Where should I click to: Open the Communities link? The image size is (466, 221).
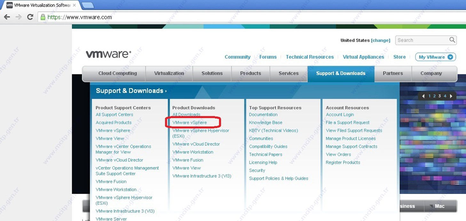pyautogui.click(x=261, y=139)
